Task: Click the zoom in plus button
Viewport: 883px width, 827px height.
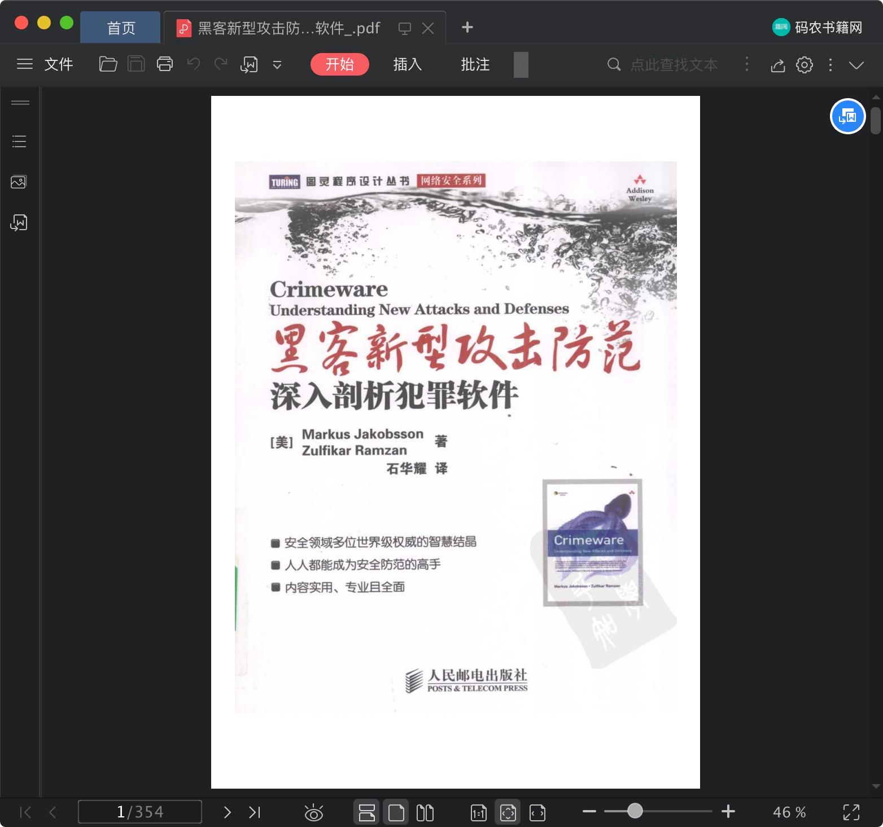Action: [x=728, y=812]
